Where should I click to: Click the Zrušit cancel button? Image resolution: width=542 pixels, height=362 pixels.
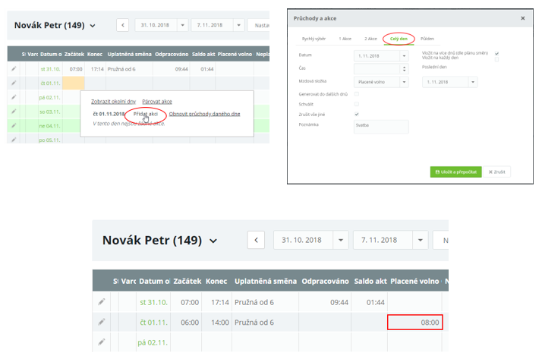(x=497, y=172)
